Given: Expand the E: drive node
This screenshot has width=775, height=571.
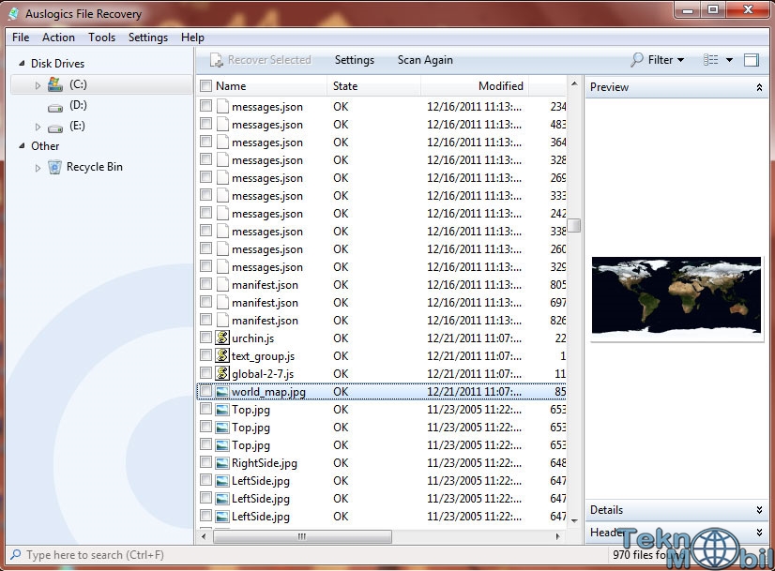Looking at the screenshot, I should 38,127.
